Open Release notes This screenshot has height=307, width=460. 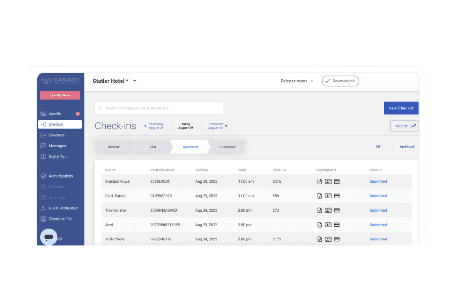(x=294, y=81)
